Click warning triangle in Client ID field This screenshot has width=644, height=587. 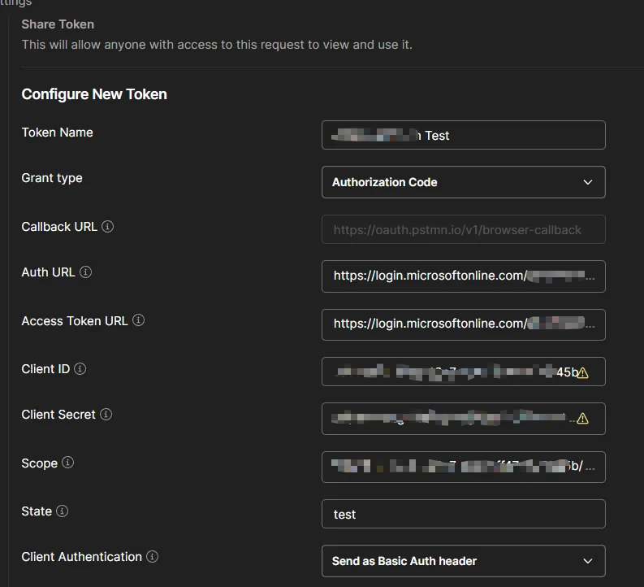coord(583,373)
